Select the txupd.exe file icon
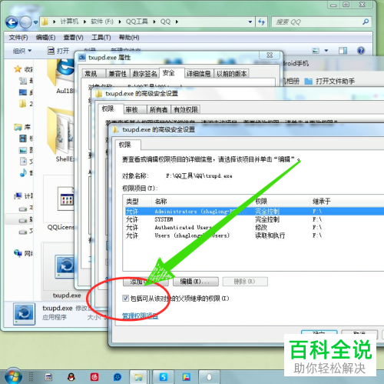Screen dimensions: 384x384 (x=65, y=267)
